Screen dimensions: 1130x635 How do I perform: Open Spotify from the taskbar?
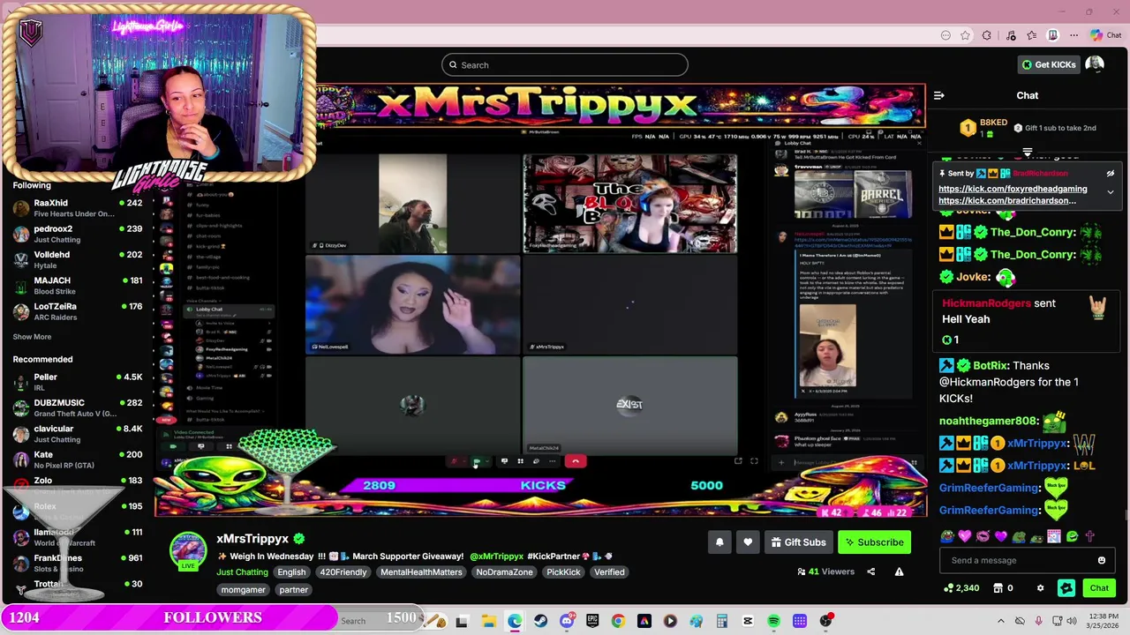[773, 622]
